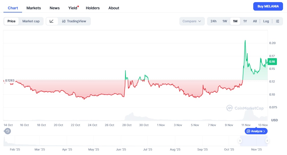Open the Holders tab
This screenshot has height=155, width=287.
pos(93,8)
